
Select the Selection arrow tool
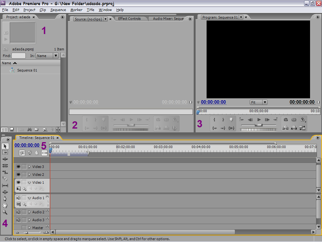click(x=5, y=146)
